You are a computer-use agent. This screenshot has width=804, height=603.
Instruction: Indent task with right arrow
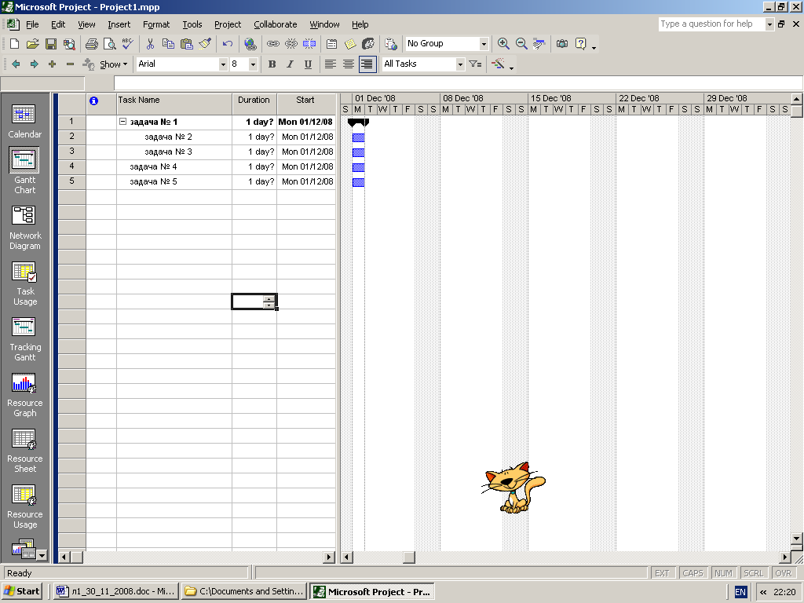(34, 64)
